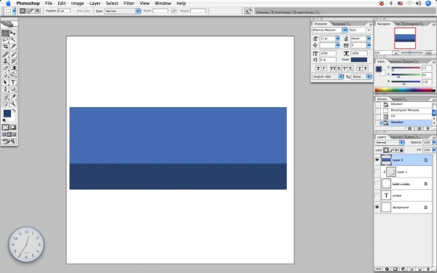Jump to ImageReady

pyautogui.click(x=9, y=141)
